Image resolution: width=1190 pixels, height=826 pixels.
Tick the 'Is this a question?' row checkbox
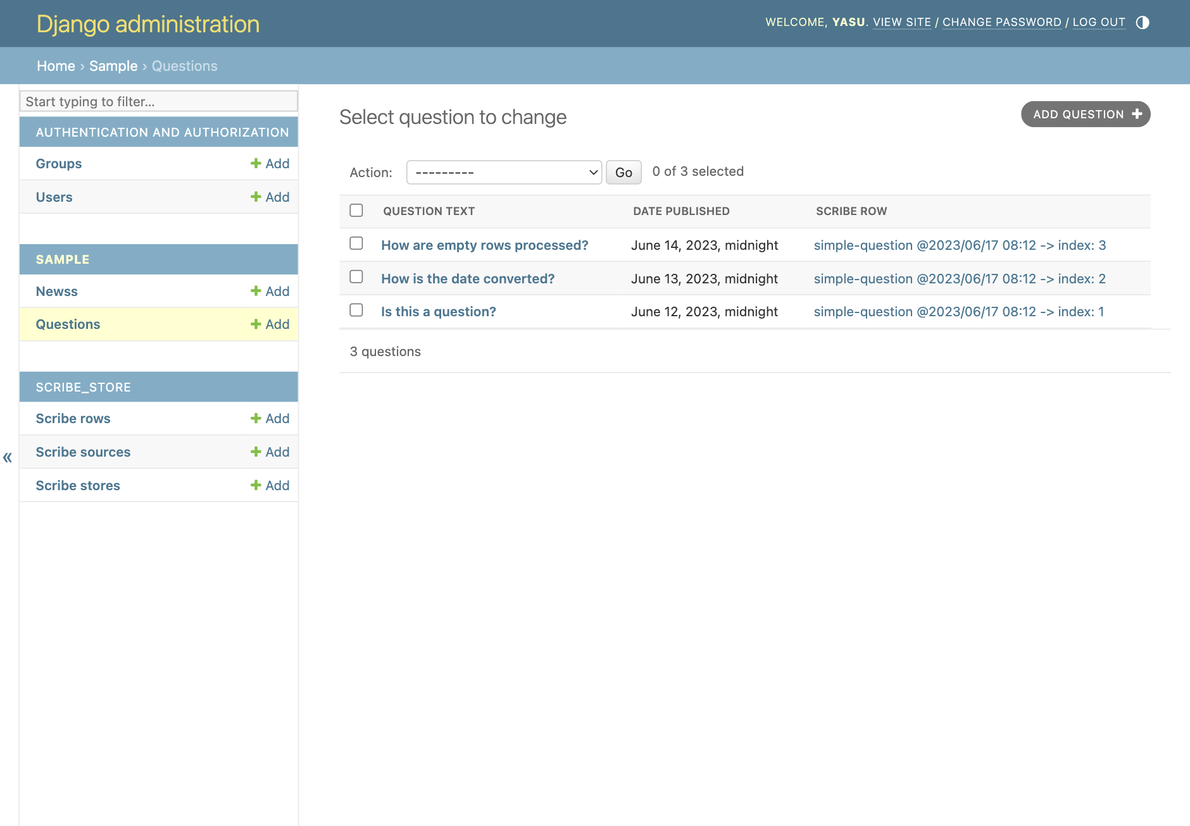point(356,310)
